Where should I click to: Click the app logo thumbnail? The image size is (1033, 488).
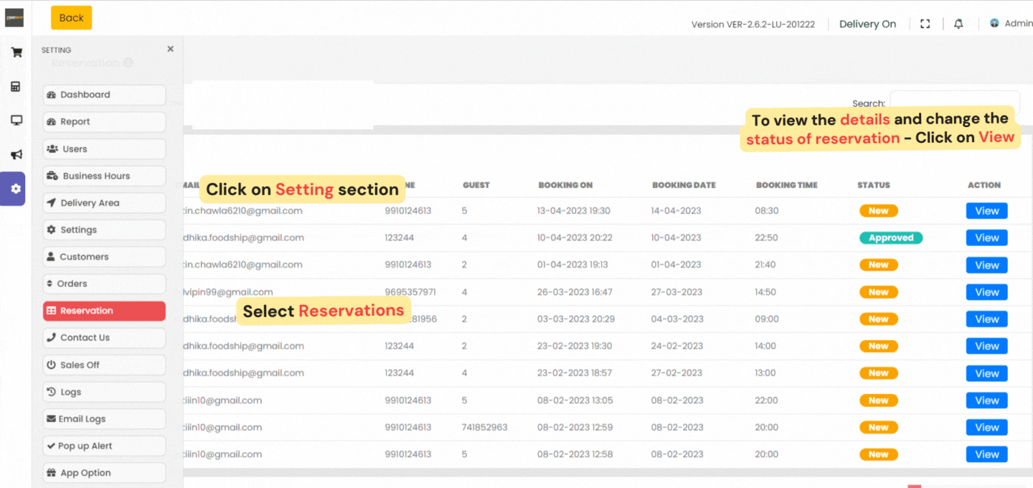click(x=14, y=18)
